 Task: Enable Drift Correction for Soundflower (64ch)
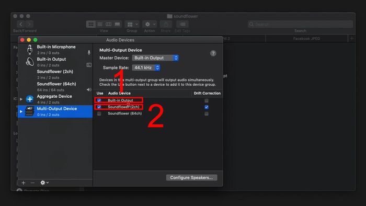[207, 113]
